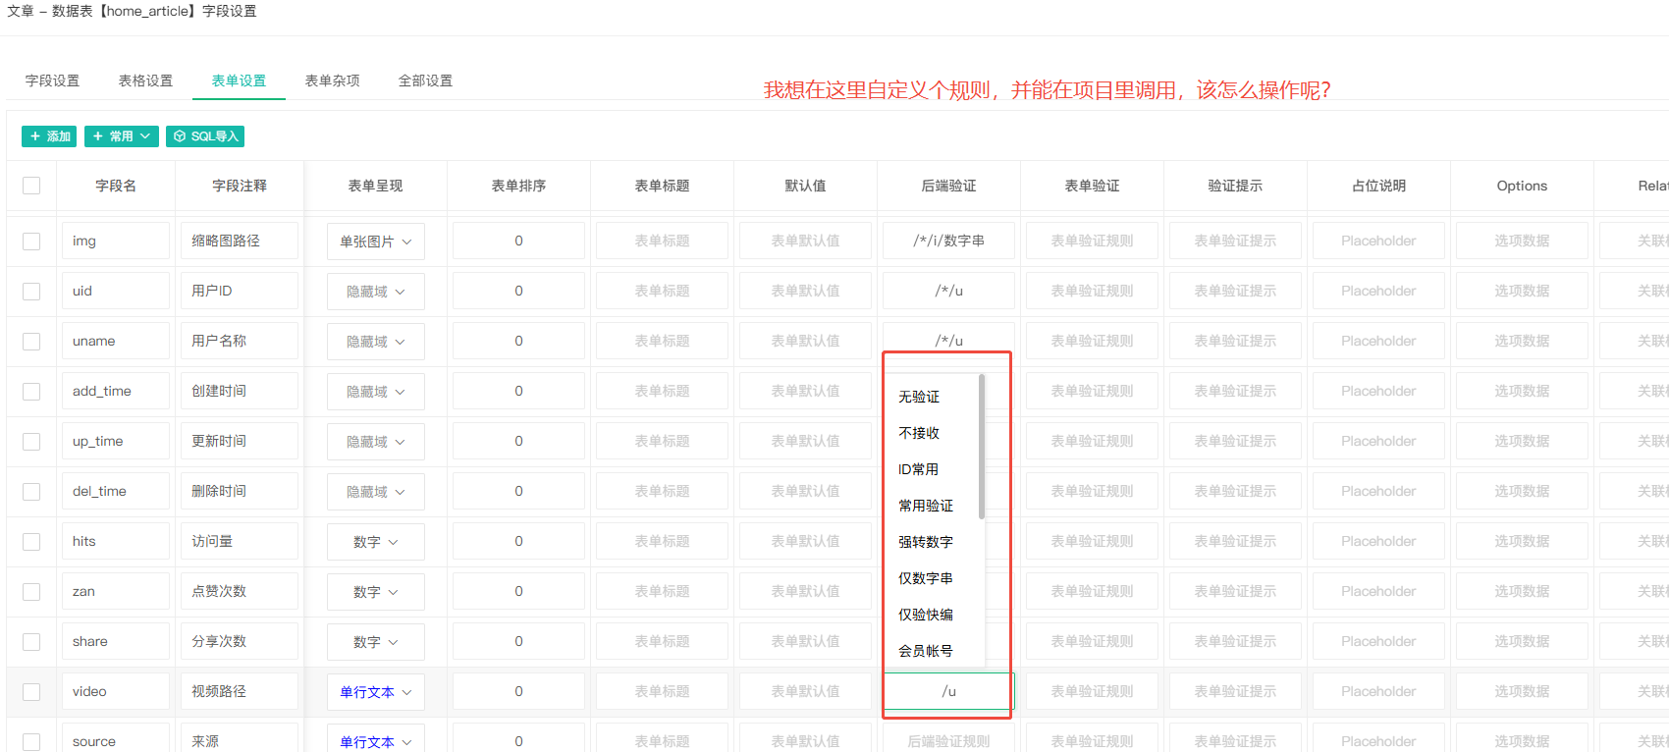Expand the 单张图片 dropdown for img field
Image resolution: width=1669 pixels, height=752 pixels.
point(375,242)
